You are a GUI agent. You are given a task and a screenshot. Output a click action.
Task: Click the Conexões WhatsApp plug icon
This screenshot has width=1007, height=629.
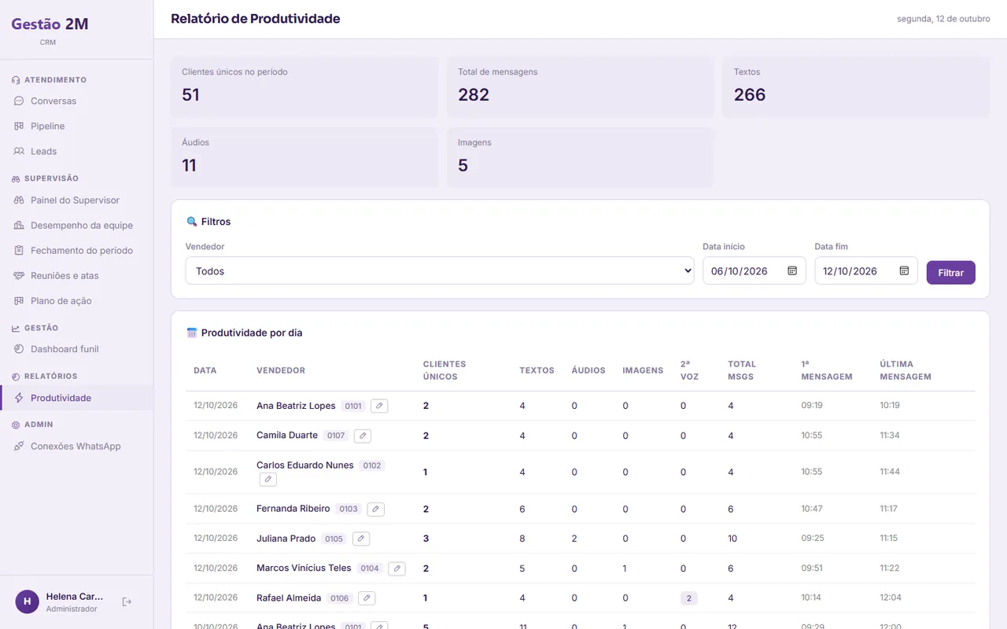point(19,446)
